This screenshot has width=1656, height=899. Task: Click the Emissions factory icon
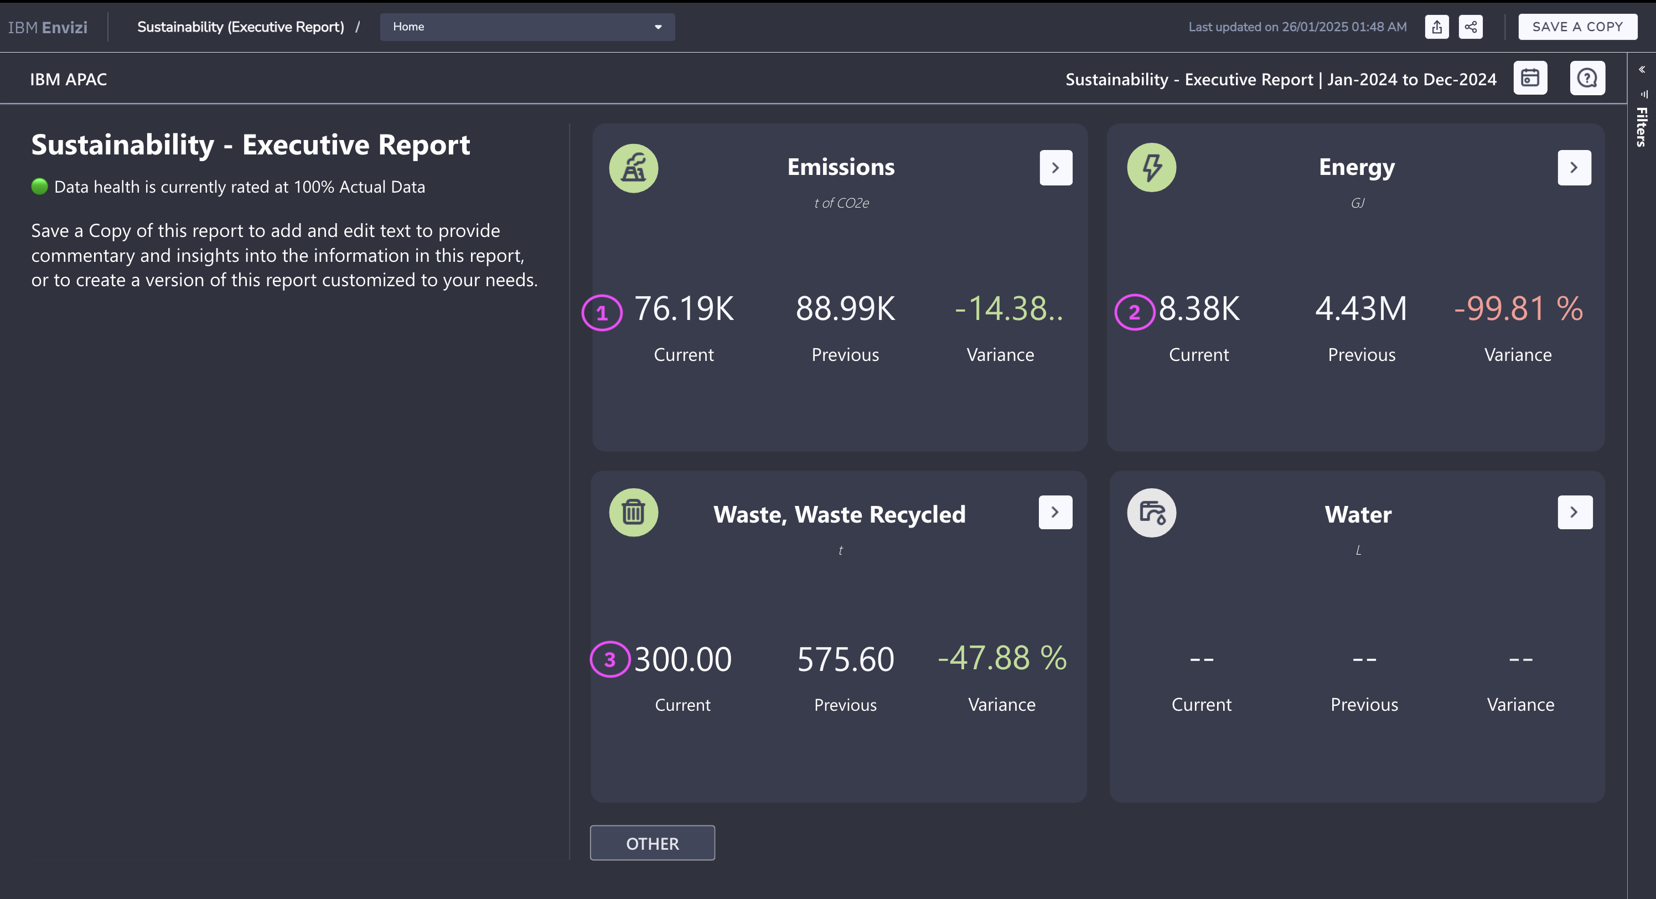pos(633,168)
